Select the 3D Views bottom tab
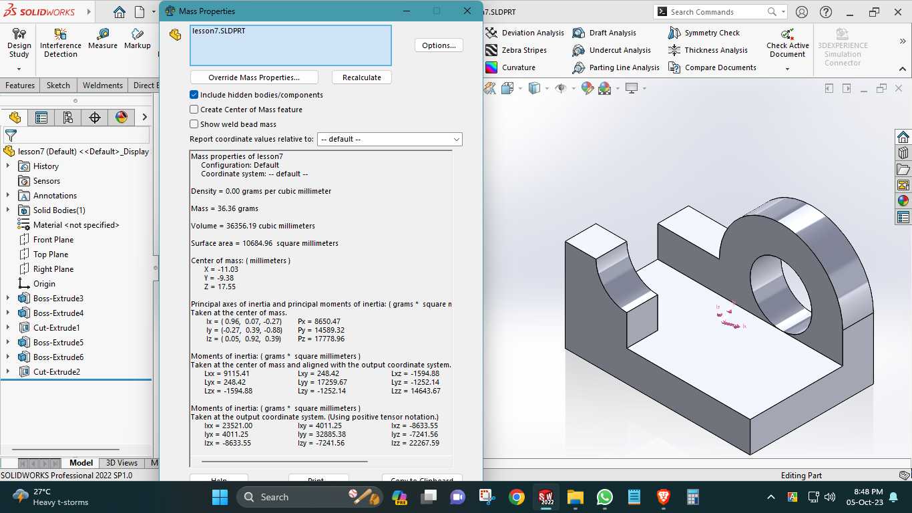912x513 pixels. coord(122,463)
